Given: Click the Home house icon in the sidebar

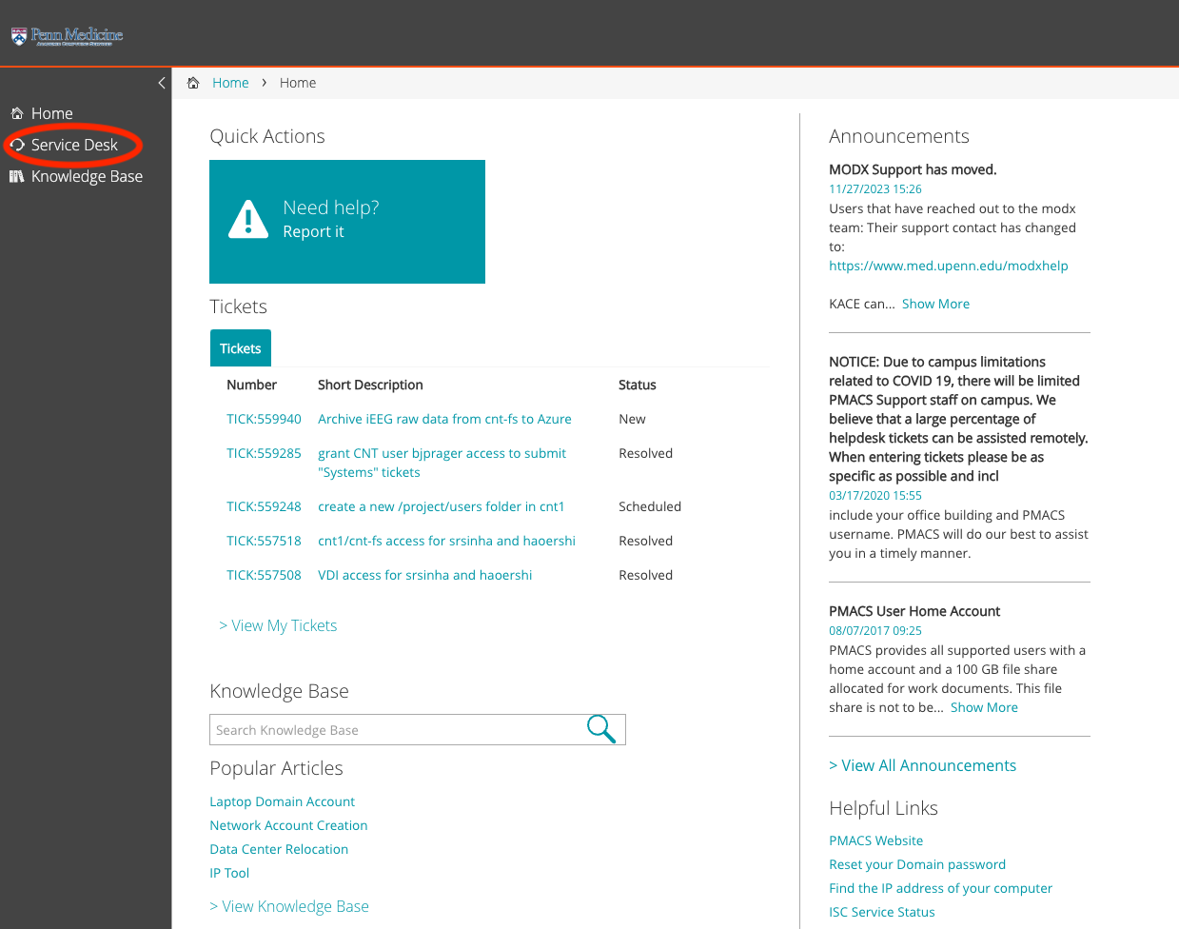Looking at the screenshot, I should (17, 113).
